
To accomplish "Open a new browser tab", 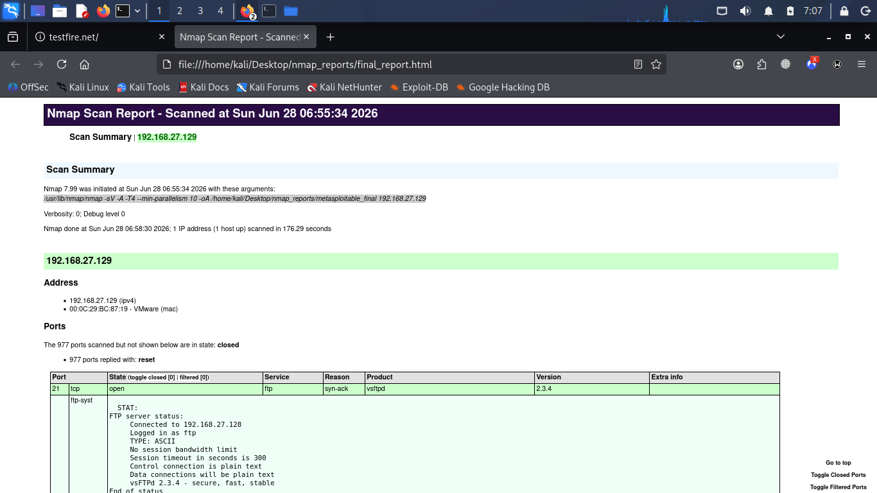I will pyautogui.click(x=330, y=37).
